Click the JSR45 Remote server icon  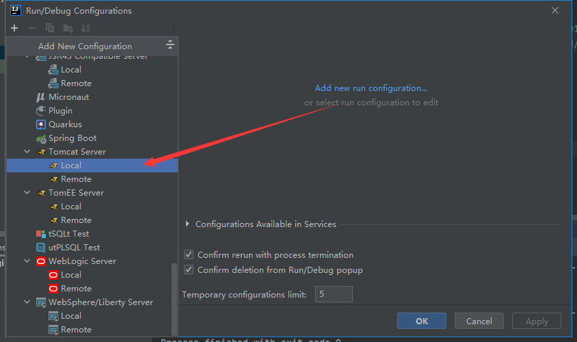pos(53,83)
